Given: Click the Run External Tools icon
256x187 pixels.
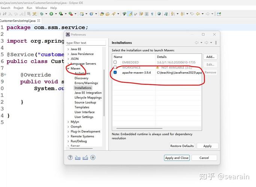Looking at the screenshot, I should click(x=71, y=14).
